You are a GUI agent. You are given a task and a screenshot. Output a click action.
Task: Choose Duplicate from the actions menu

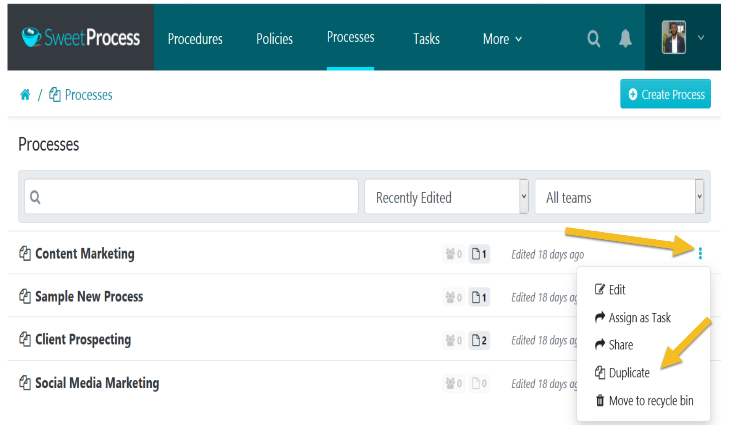(622, 373)
